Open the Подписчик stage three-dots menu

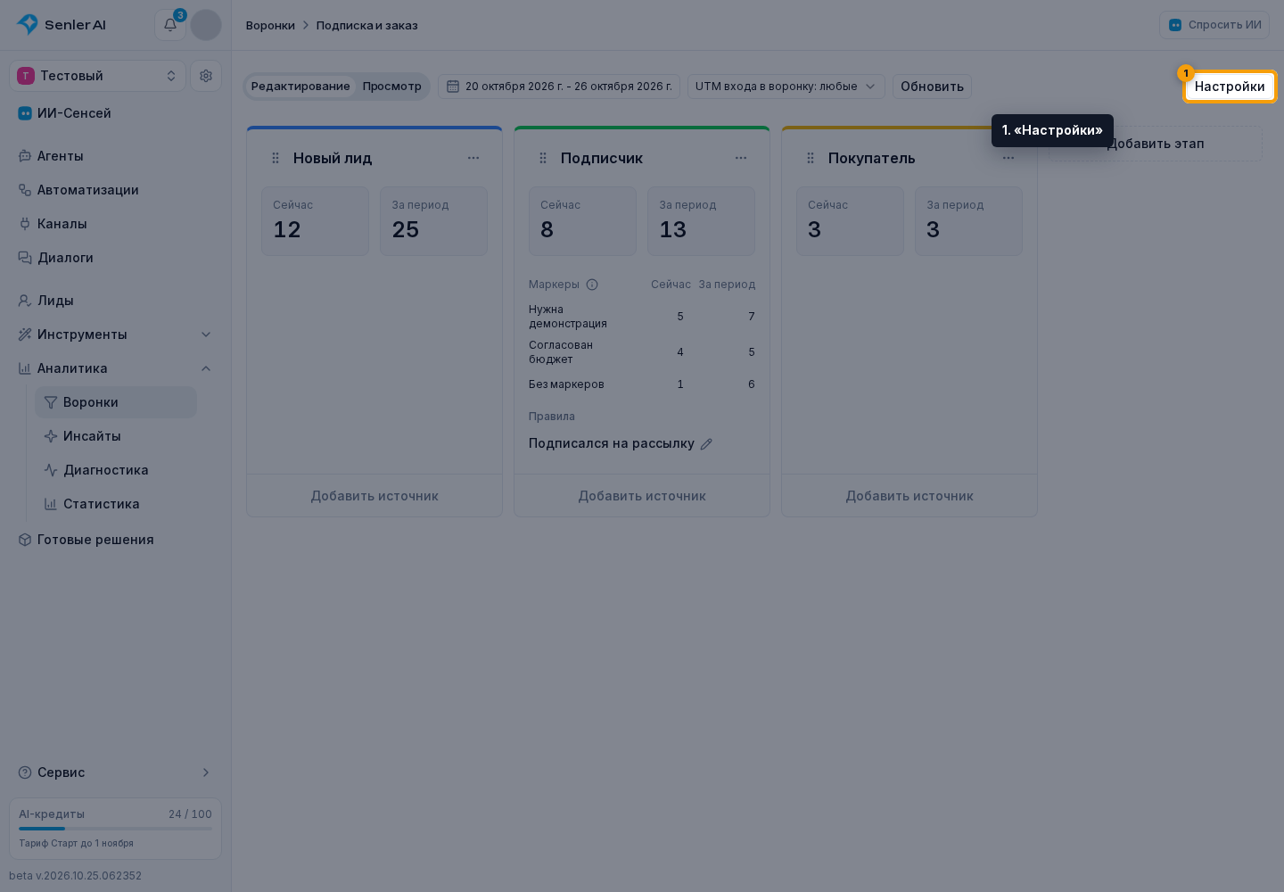point(741,158)
